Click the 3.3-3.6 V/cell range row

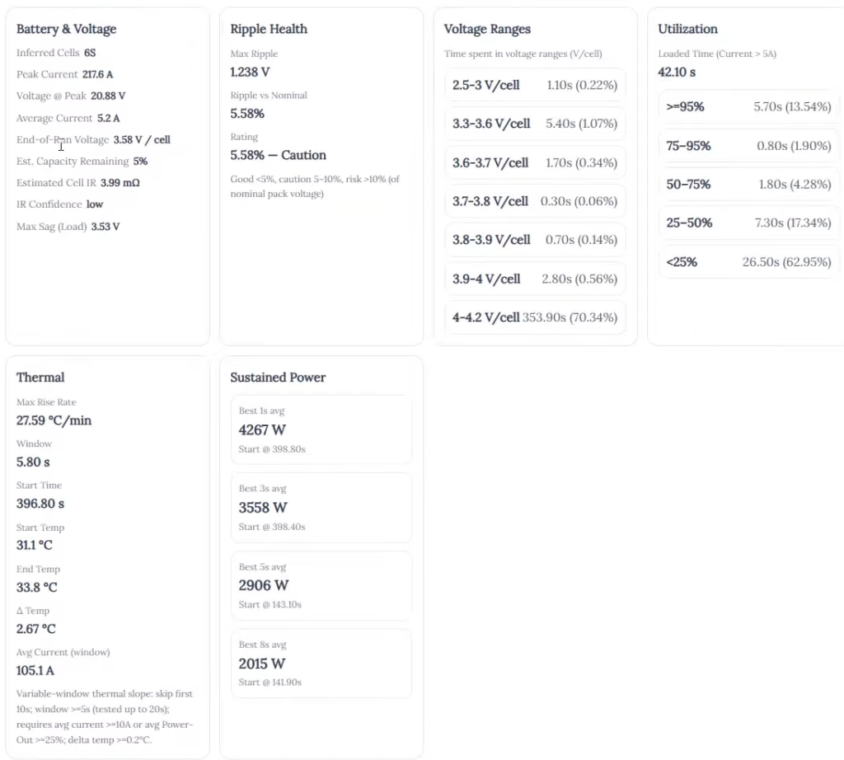[535, 124]
